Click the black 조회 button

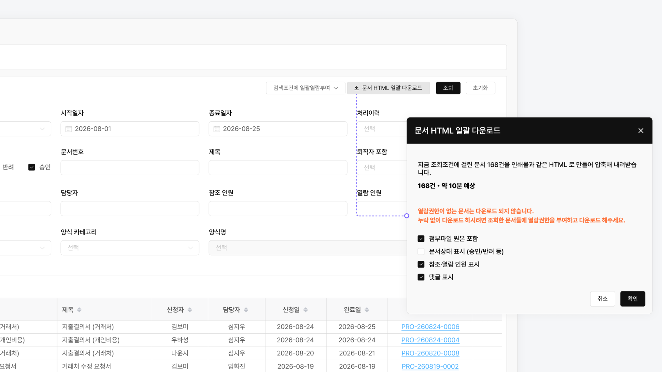click(x=448, y=88)
